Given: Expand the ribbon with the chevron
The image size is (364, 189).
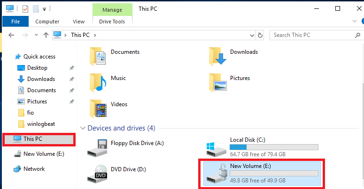Looking at the screenshot, I should tap(355, 21).
